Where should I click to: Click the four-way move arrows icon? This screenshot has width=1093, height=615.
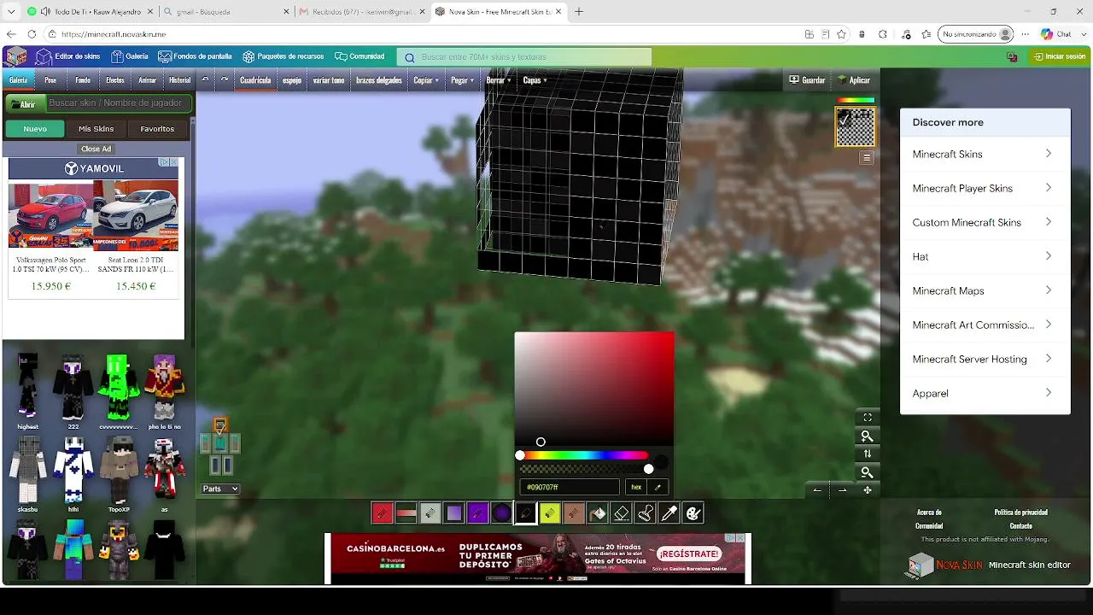click(x=868, y=490)
